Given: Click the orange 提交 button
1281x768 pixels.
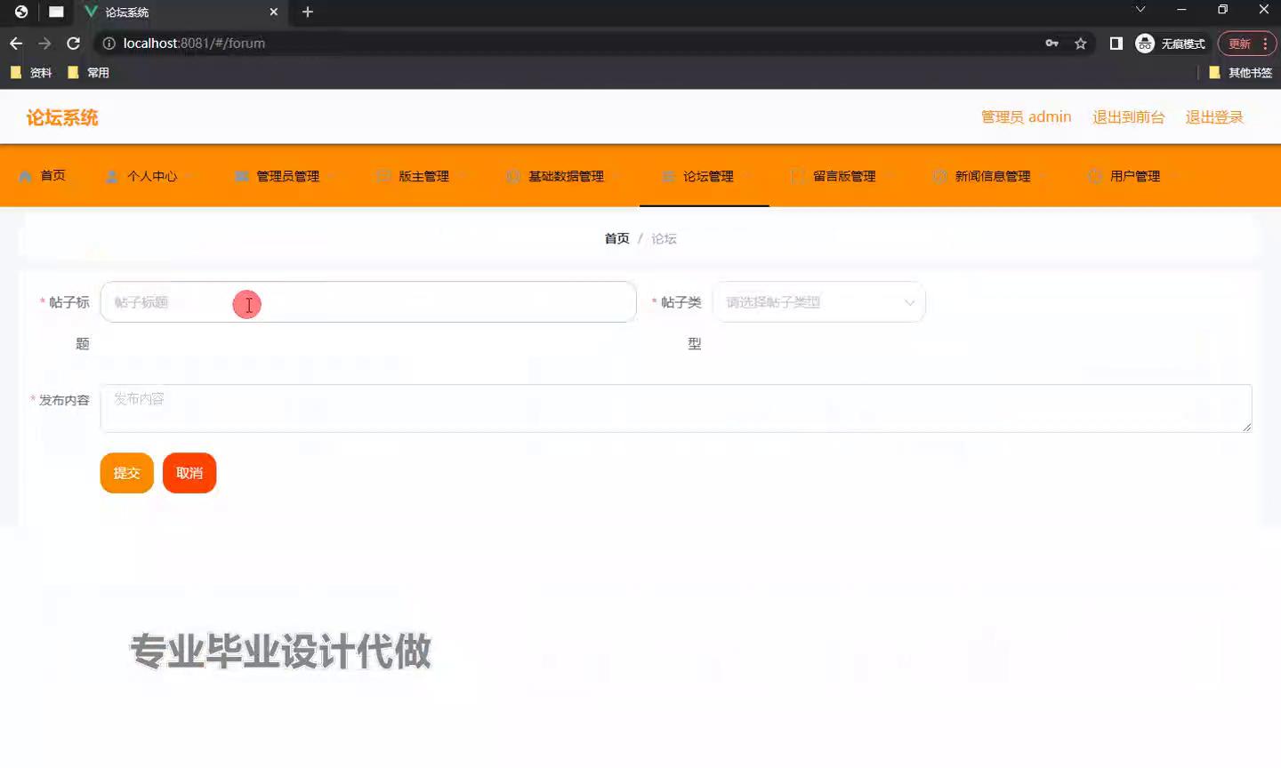Looking at the screenshot, I should 127,473.
